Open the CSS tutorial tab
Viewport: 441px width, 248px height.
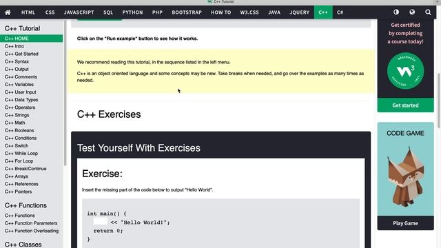point(50,12)
